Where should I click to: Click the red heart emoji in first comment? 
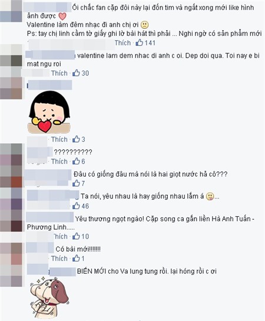[x=62, y=16]
